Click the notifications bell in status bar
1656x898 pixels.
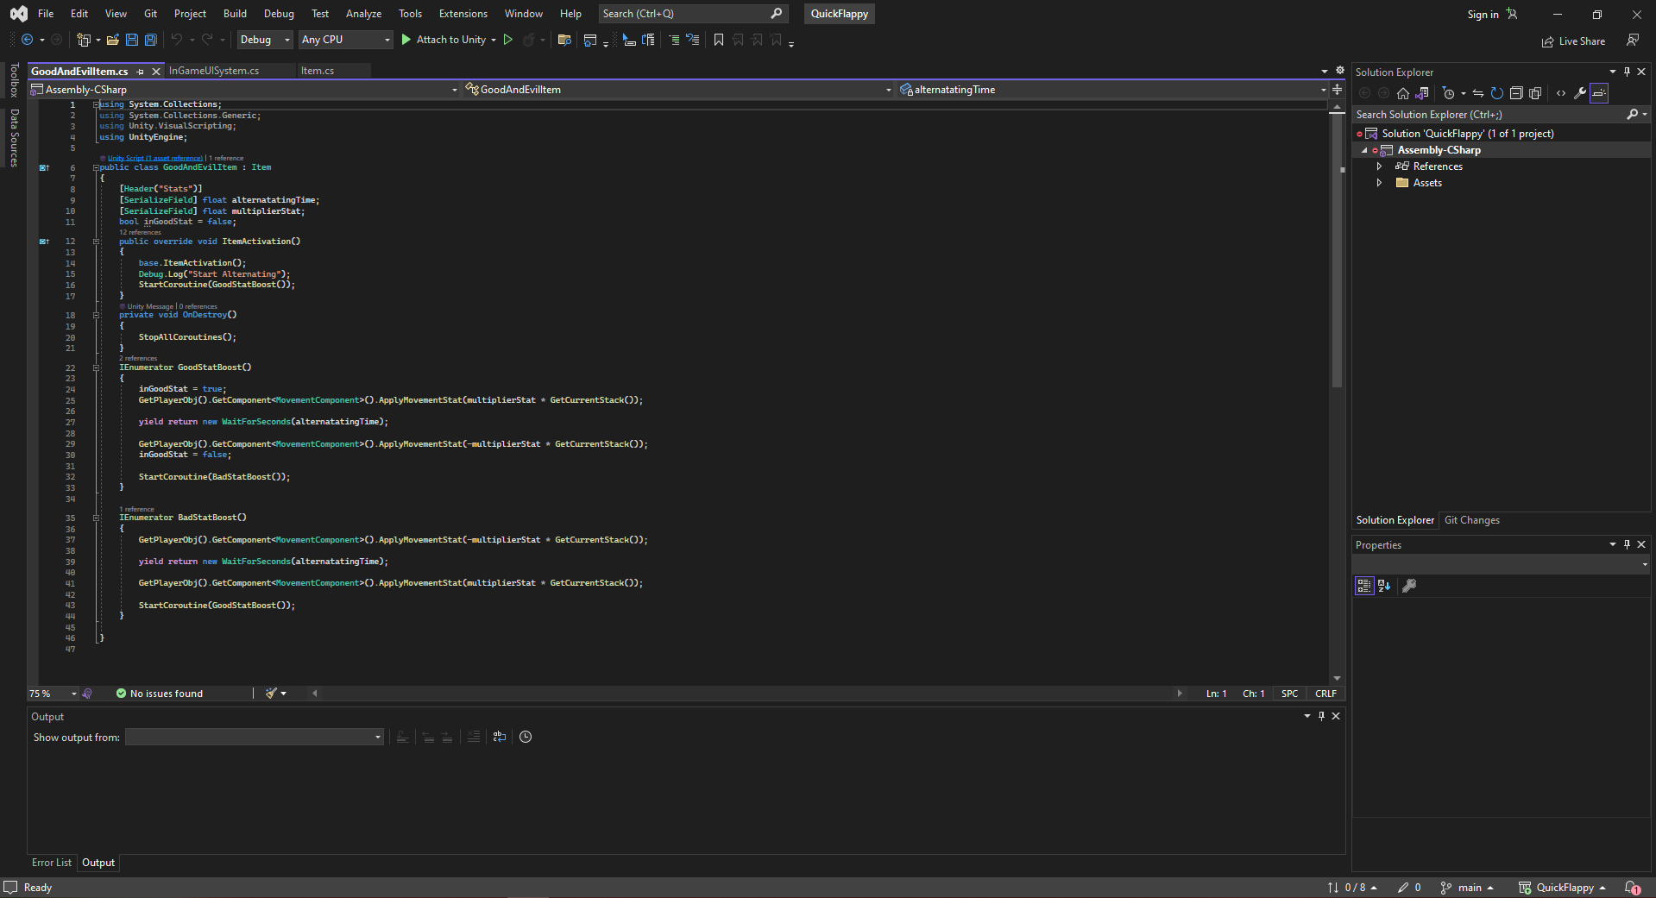click(x=1632, y=888)
